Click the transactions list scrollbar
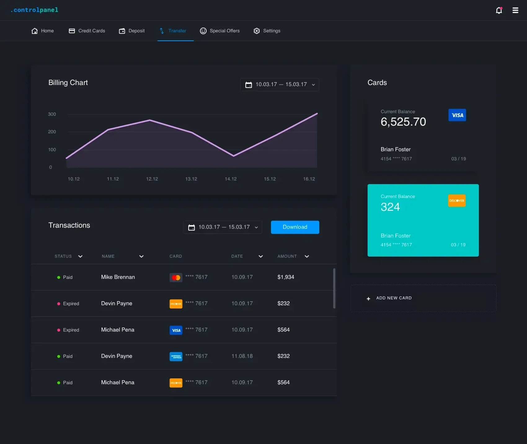The width and height of the screenshot is (527, 444). 334,288
